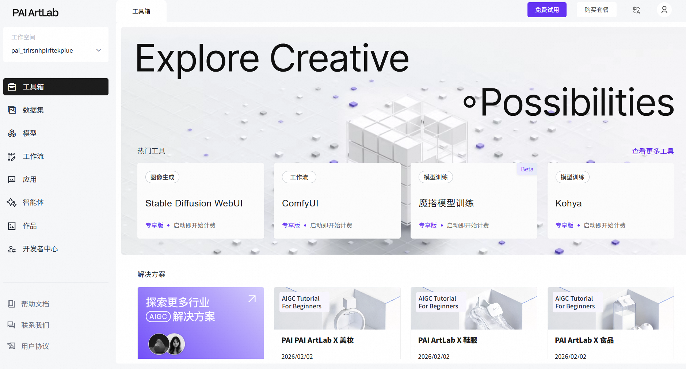686x369 pixels.
Task: Click the 帮助文档 book icon
Action: point(11,304)
